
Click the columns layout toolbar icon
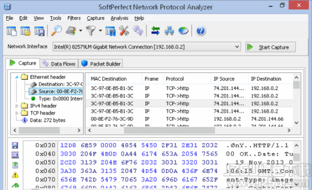point(110,31)
